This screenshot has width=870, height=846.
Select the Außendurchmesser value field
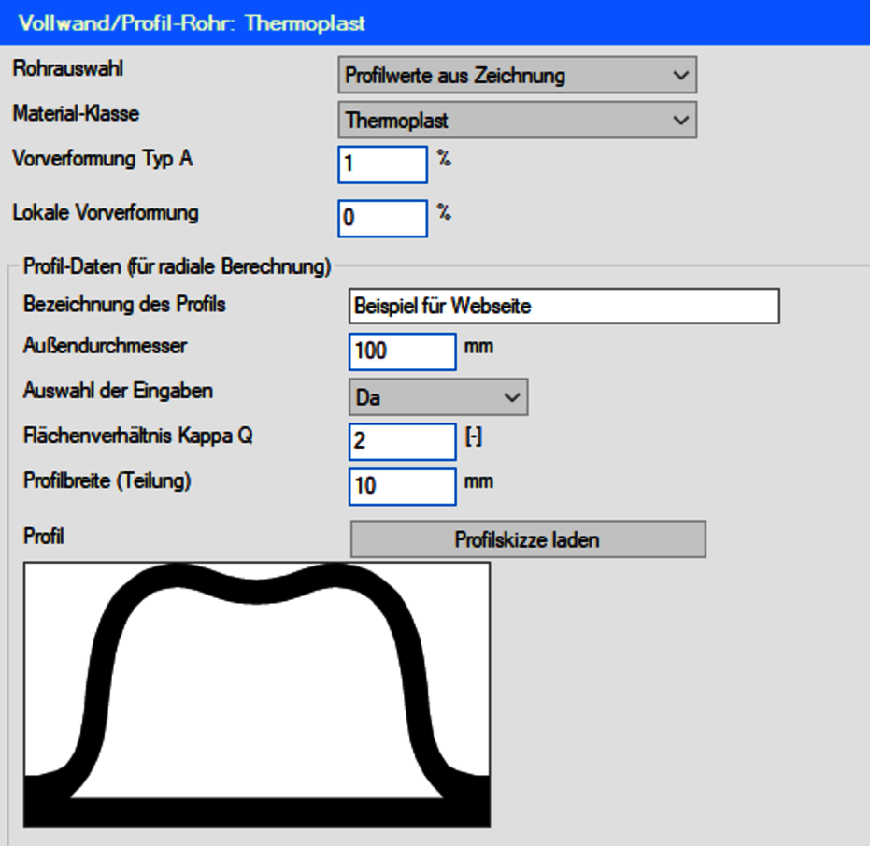(x=402, y=351)
